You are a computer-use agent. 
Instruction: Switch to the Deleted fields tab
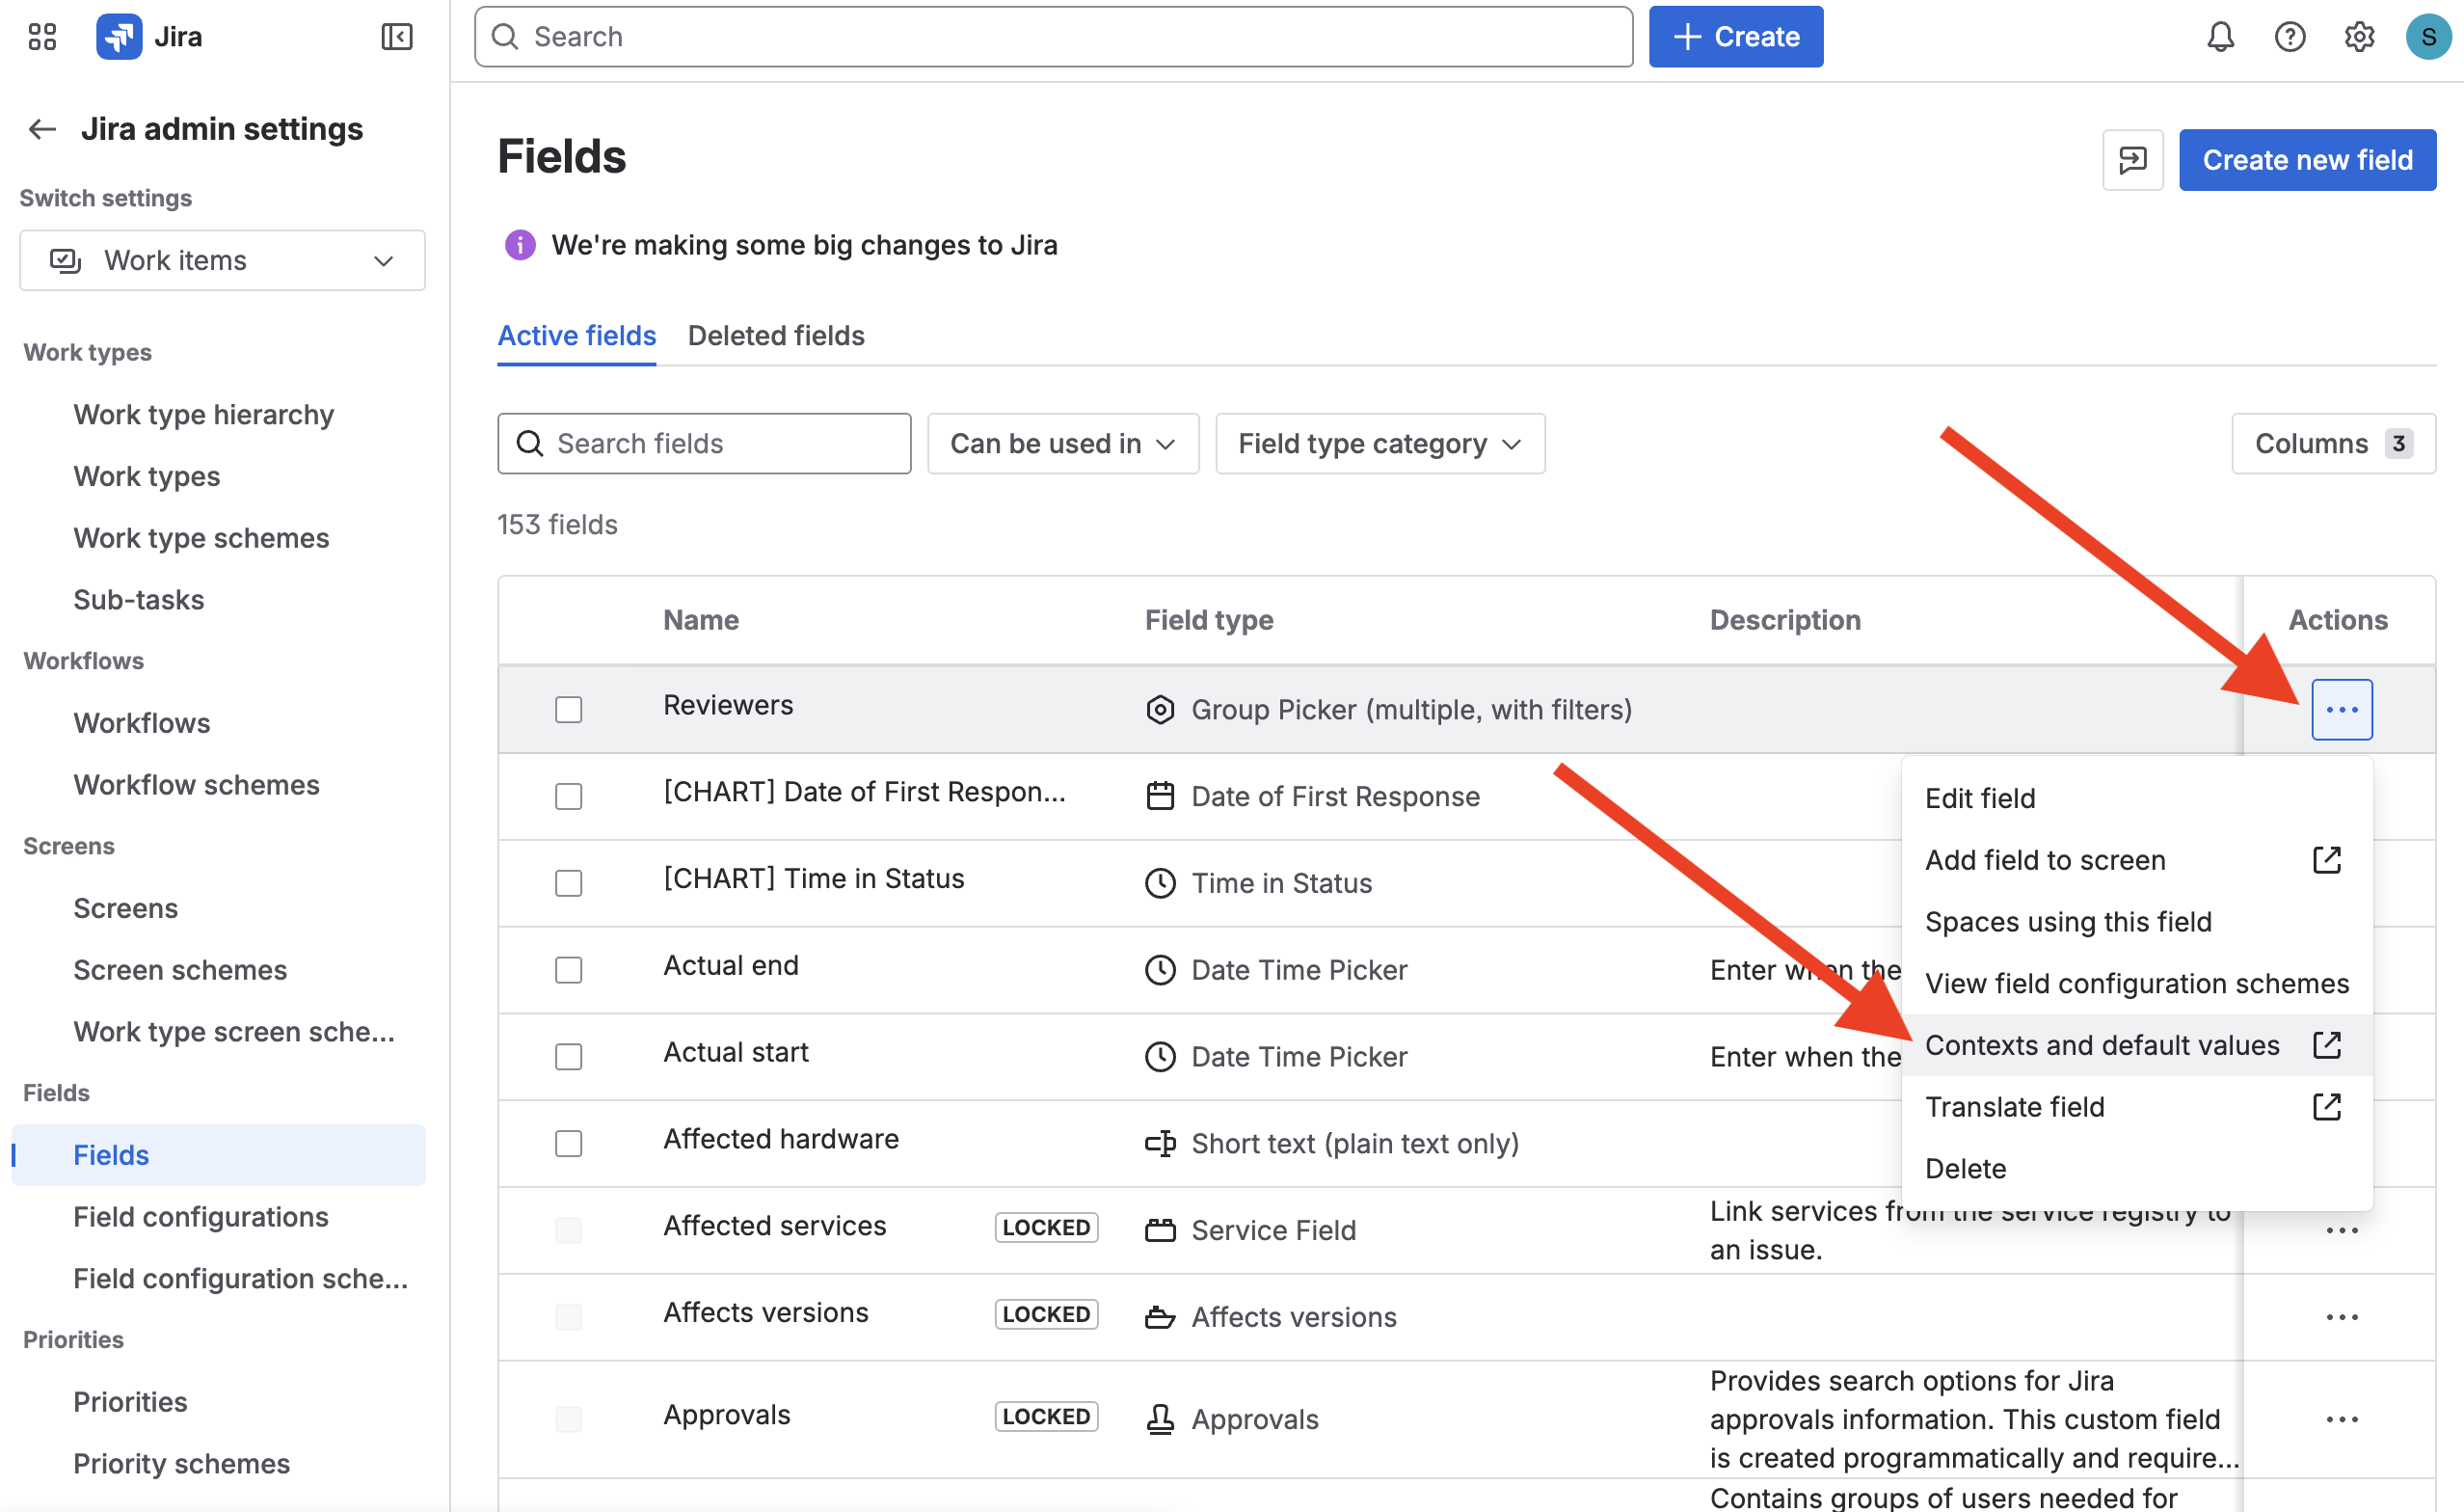[775, 336]
